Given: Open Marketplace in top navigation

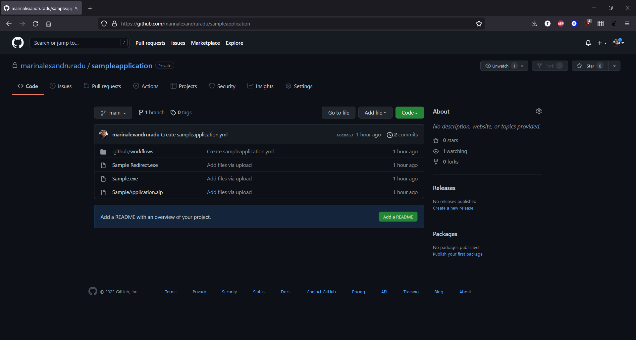Looking at the screenshot, I should point(205,43).
